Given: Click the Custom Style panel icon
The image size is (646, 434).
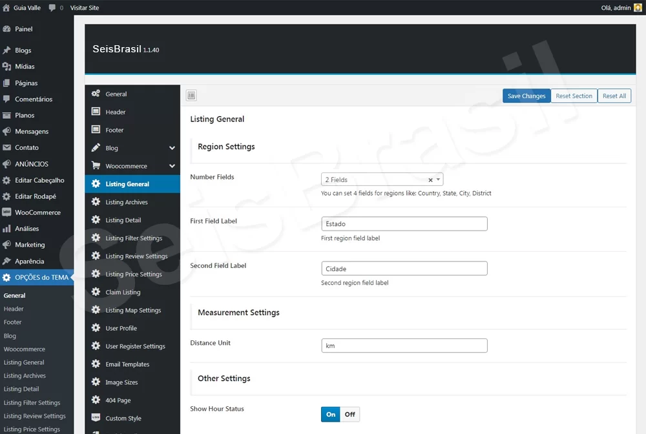Looking at the screenshot, I should 96,418.
